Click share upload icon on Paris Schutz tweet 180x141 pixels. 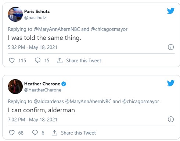coord(60,60)
